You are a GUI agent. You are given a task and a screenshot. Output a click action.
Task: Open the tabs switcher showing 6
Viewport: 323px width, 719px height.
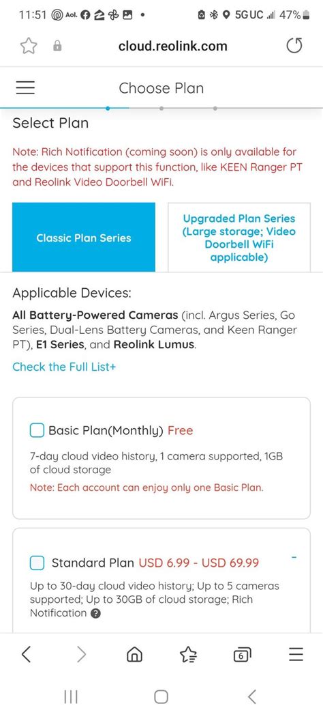242,655
